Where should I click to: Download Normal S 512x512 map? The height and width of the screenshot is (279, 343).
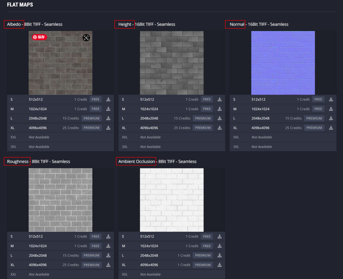331,99
